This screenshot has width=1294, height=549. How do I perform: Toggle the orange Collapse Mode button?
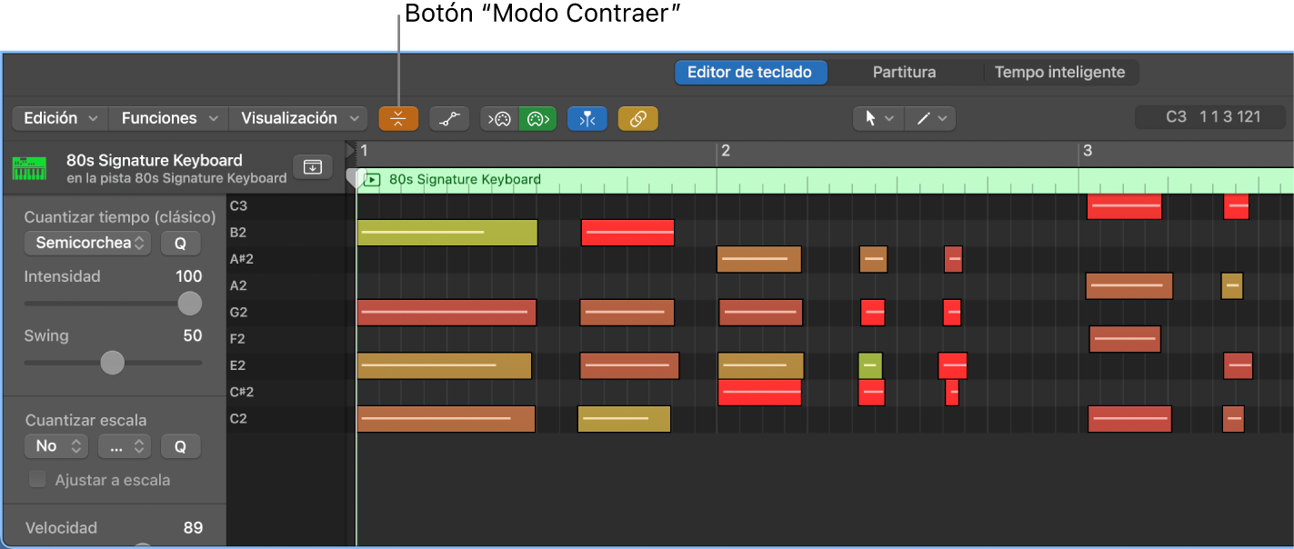click(x=398, y=118)
